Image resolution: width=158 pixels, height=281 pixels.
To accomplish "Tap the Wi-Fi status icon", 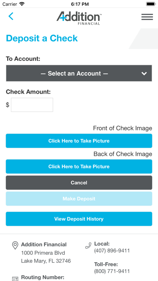I will [22, 4].
